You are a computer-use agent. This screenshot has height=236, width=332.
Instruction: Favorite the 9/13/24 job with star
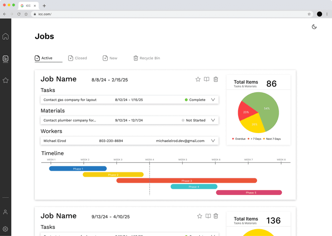pos(199,216)
